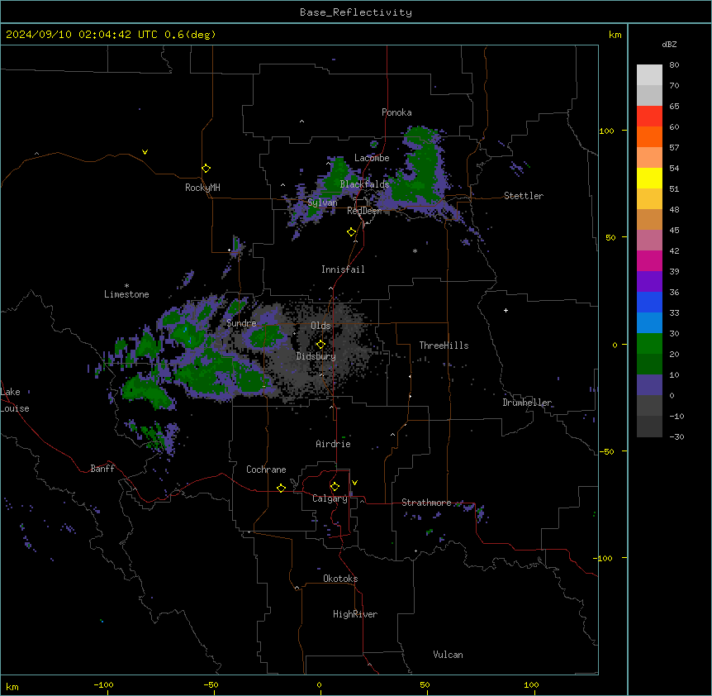Click the Blackfalds city label

tap(364, 184)
